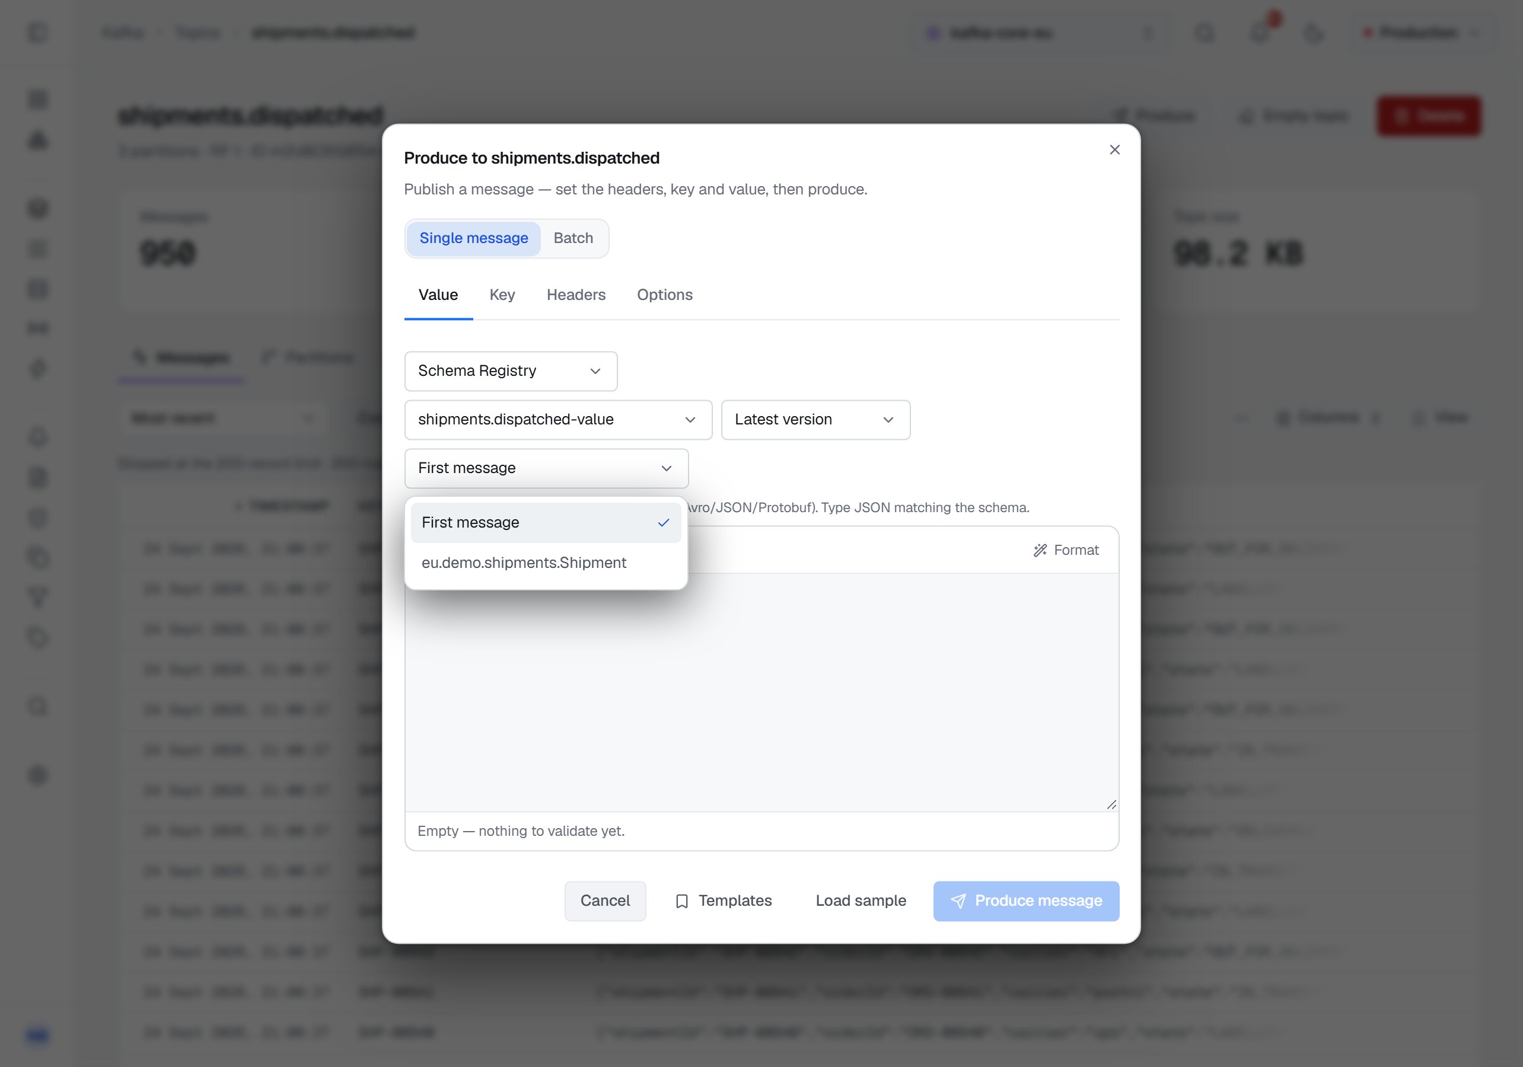Click the Columns button in background table
The height and width of the screenshot is (1067, 1523).
click(x=1327, y=417)
